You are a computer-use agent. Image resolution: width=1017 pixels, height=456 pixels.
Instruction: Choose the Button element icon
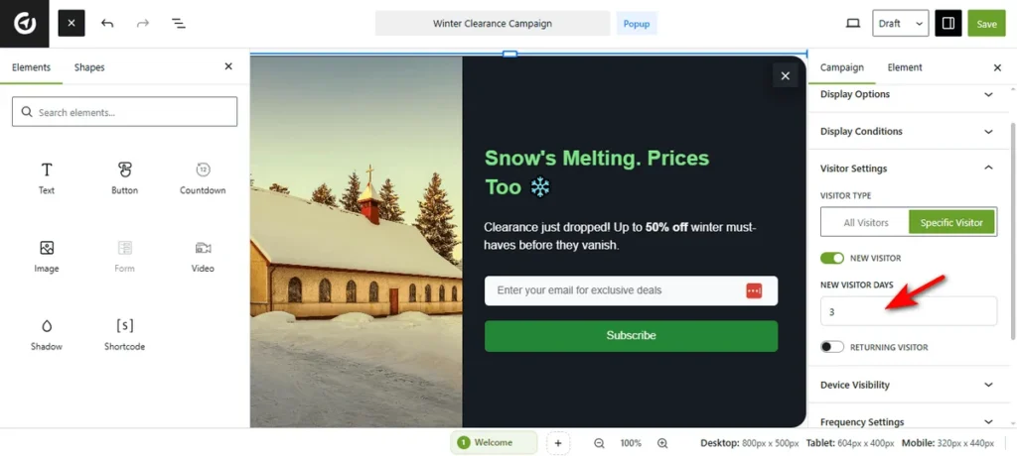coord(124,170)
